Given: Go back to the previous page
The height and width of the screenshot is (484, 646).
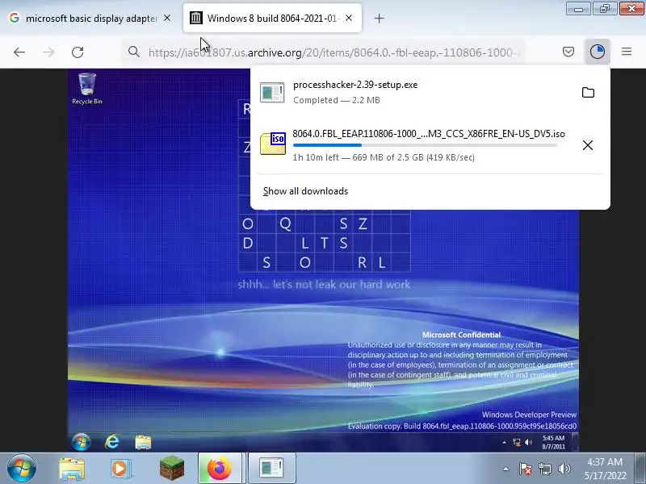Looking at the screenshot, I should click(19, 52).
